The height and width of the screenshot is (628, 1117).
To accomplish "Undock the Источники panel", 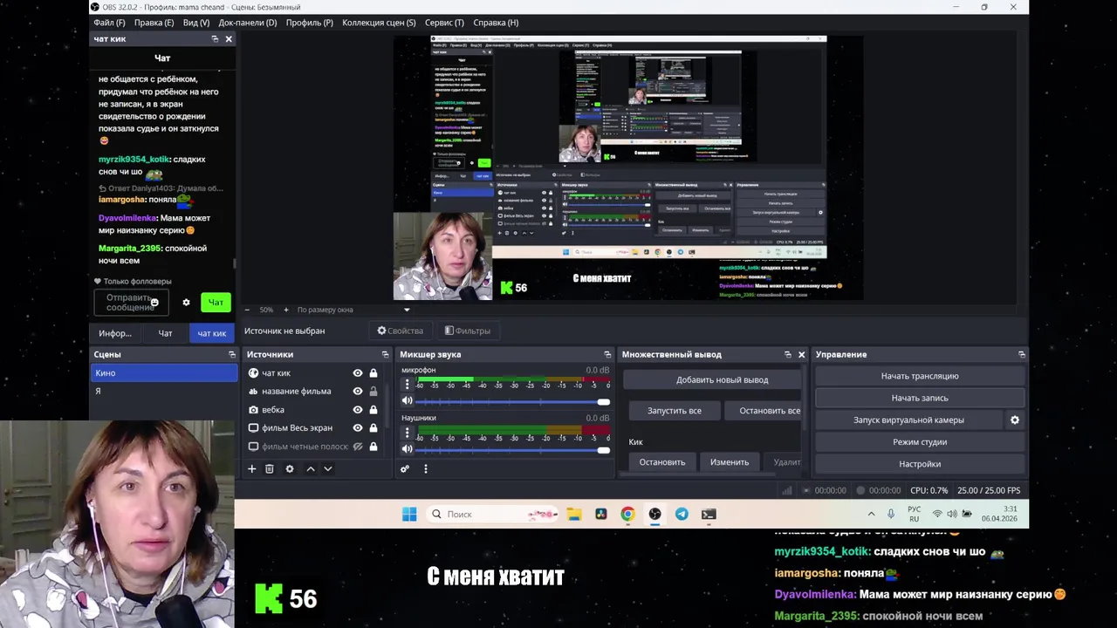I will click(x=385, y=355).
